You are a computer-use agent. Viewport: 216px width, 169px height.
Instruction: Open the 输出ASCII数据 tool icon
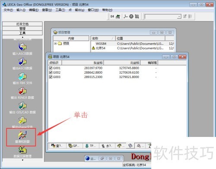click(22, 62)
